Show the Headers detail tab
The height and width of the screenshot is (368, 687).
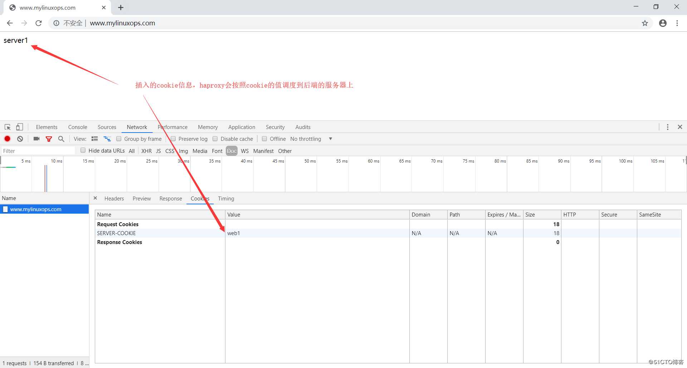[114, 199]
